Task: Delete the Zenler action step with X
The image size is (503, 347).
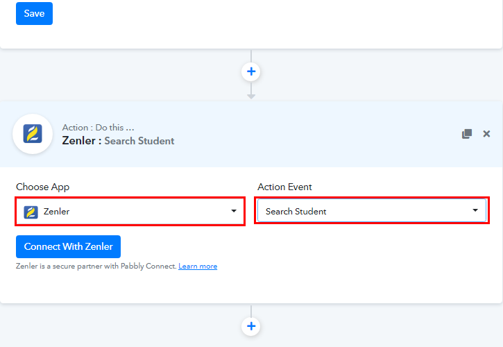Action: pyautogui.click(x=486, y=134)
